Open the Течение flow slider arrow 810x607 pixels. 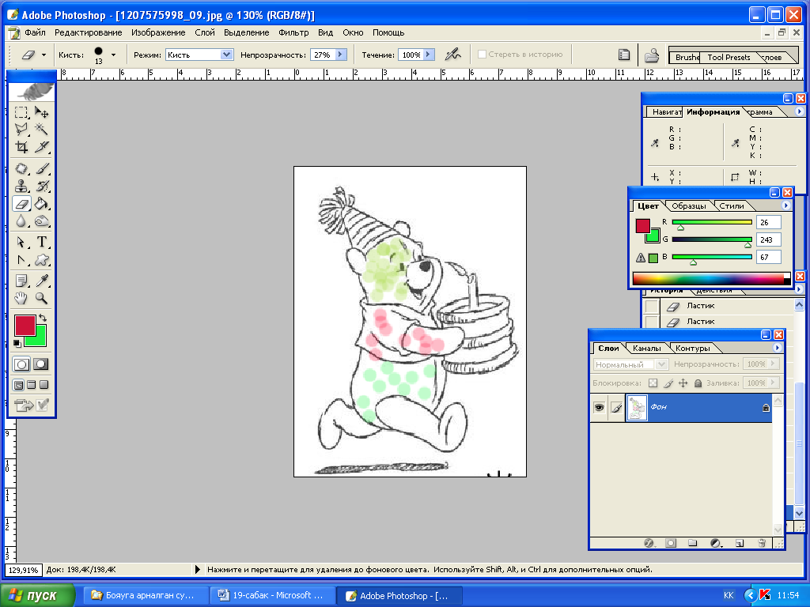click(x=429, y=55)
